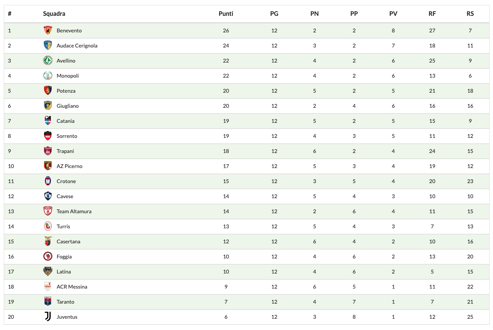Click the Foggia team badge

pos(47,257)
